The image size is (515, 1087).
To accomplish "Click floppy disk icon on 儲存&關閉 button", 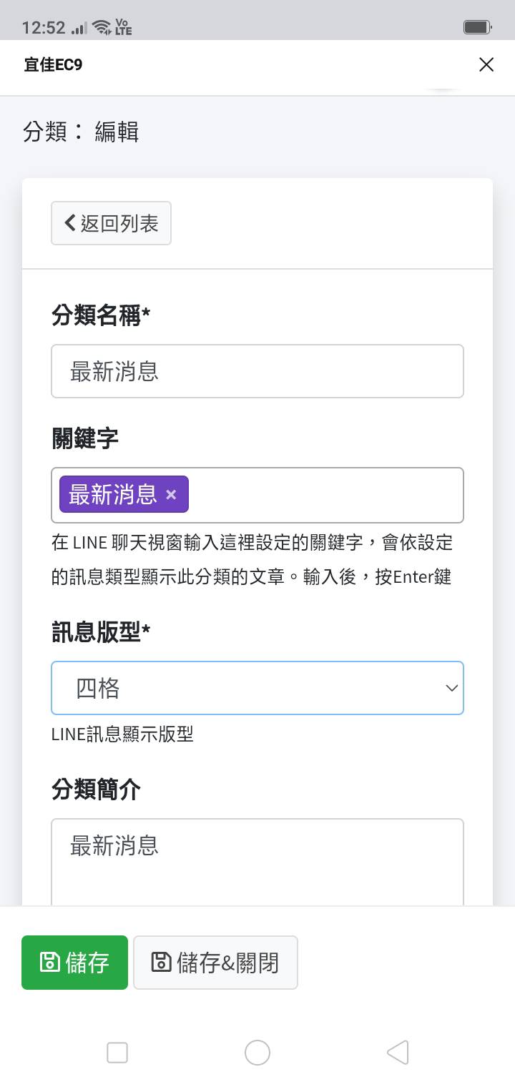I will click(162, 963).
